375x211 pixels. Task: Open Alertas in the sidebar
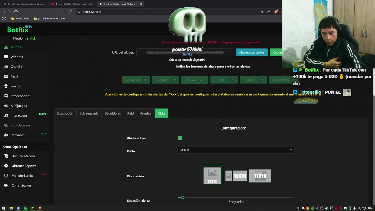[16, 47]
